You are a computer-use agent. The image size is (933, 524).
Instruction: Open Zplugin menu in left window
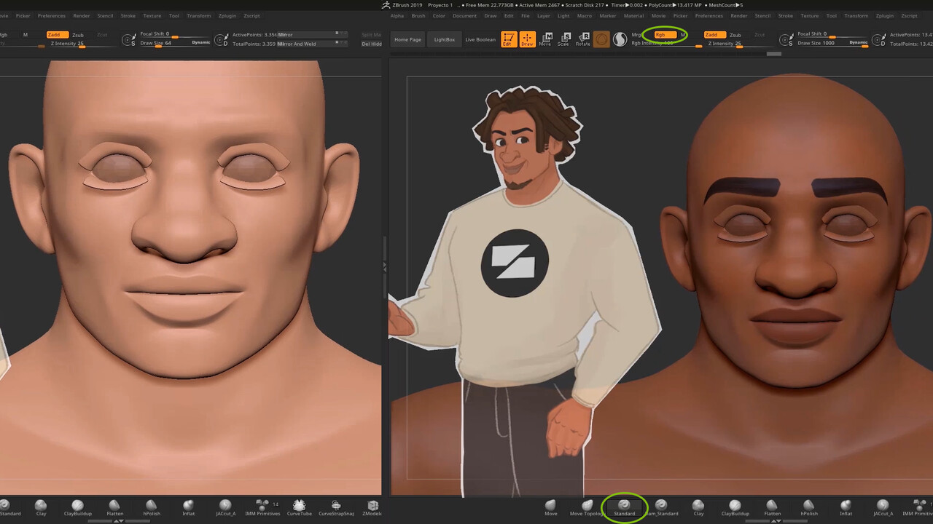click(x=227, y=15)
